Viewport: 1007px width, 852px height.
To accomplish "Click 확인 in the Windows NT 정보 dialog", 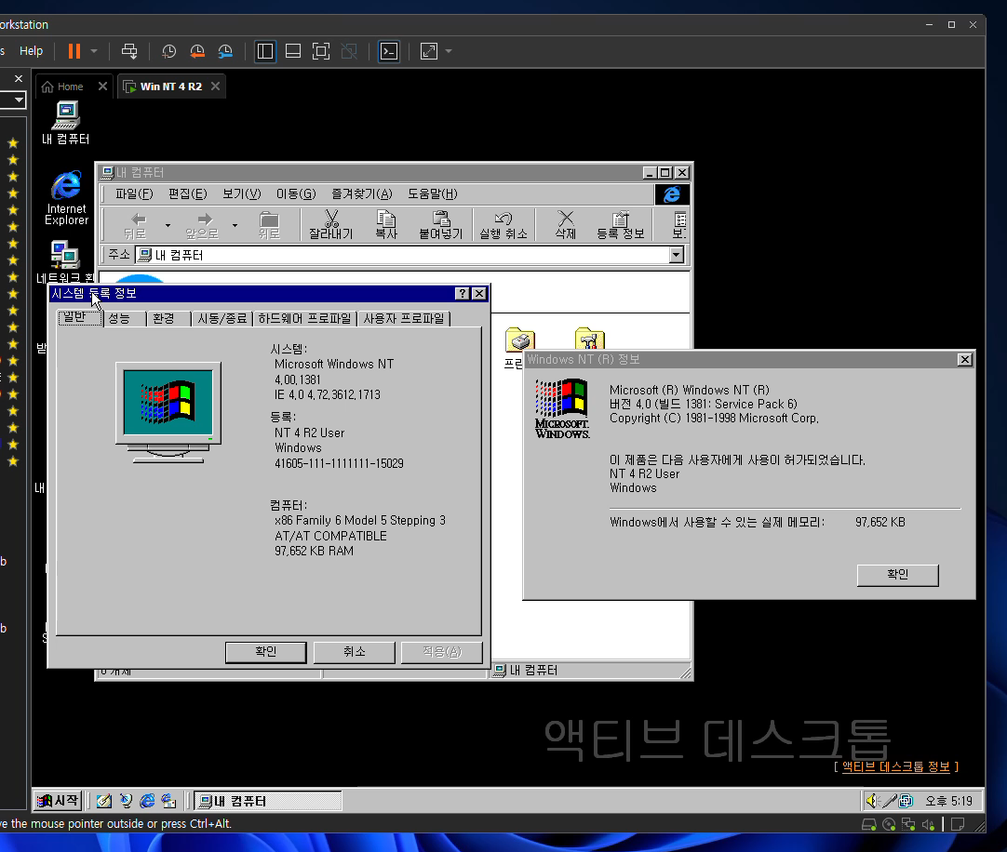I will tap(898, 575).
